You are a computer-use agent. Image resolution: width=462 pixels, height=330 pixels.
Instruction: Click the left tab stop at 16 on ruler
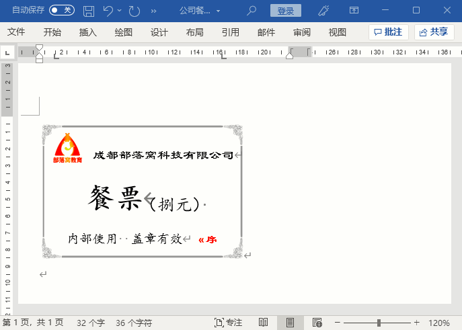(x=224, y=56)
